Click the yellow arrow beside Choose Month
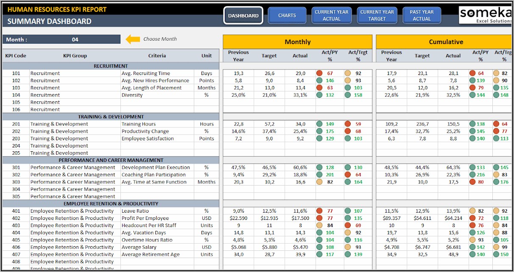The width and height of the screenshot is (514, 272). [x=132, y=39]
